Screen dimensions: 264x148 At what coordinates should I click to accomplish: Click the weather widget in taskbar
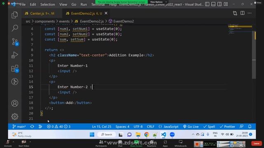tap(21, 134)
